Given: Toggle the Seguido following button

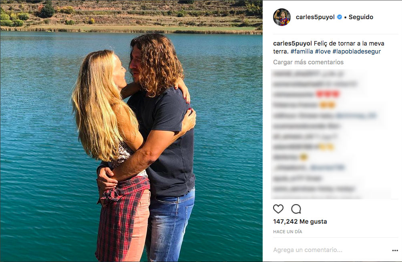Looking at the screenshot, I should (x=361, y=17).
